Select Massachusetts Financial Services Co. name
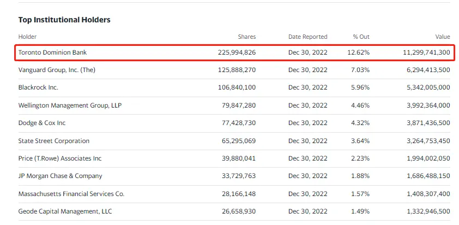 71,194
